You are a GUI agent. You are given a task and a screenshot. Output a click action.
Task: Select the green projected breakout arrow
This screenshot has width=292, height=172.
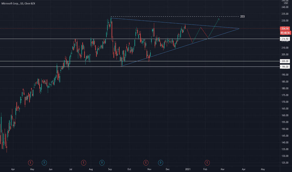[x=214, y=28]
